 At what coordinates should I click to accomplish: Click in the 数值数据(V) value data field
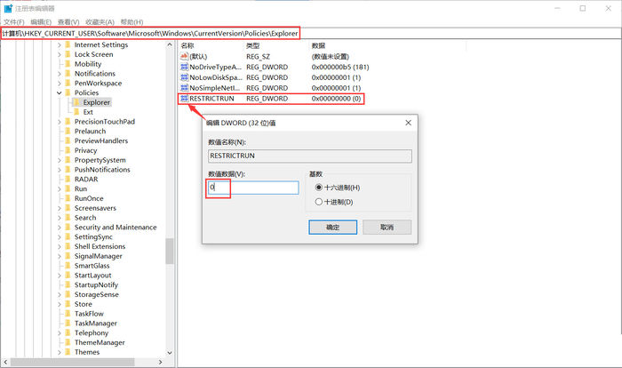pyautogui.click(x=253, y=188)
